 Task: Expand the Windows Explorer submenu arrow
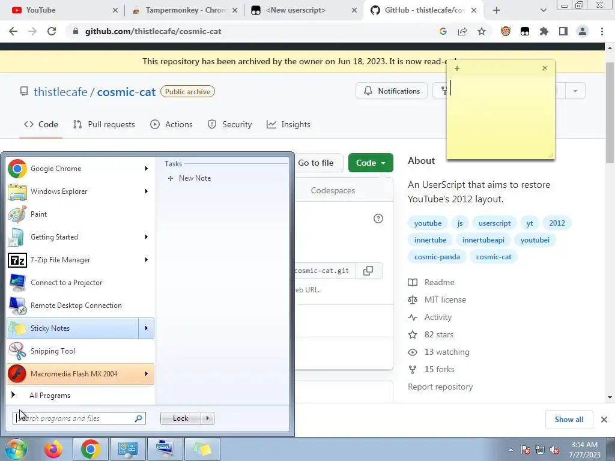pos(147,191)
